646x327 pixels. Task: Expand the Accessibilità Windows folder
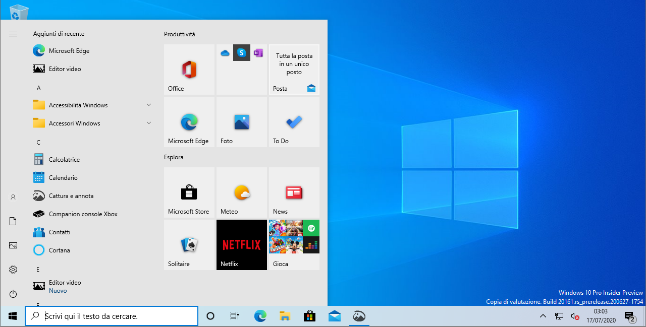pyautogui.click(x=92, y=105)
